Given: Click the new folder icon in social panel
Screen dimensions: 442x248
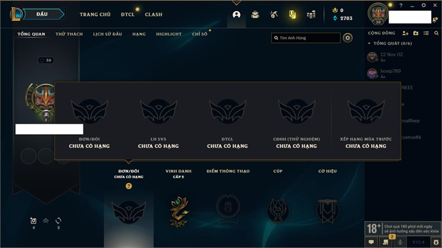Looking at the screenshot, I should (416, 33).
